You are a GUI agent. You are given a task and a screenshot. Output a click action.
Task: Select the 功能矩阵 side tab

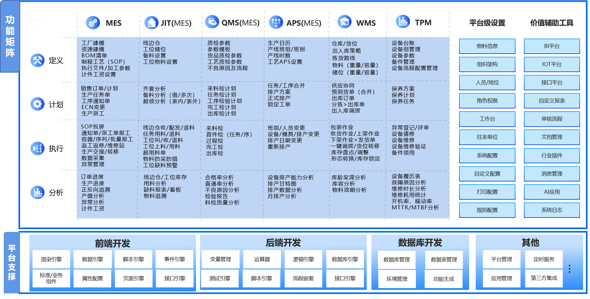(10, 37)
